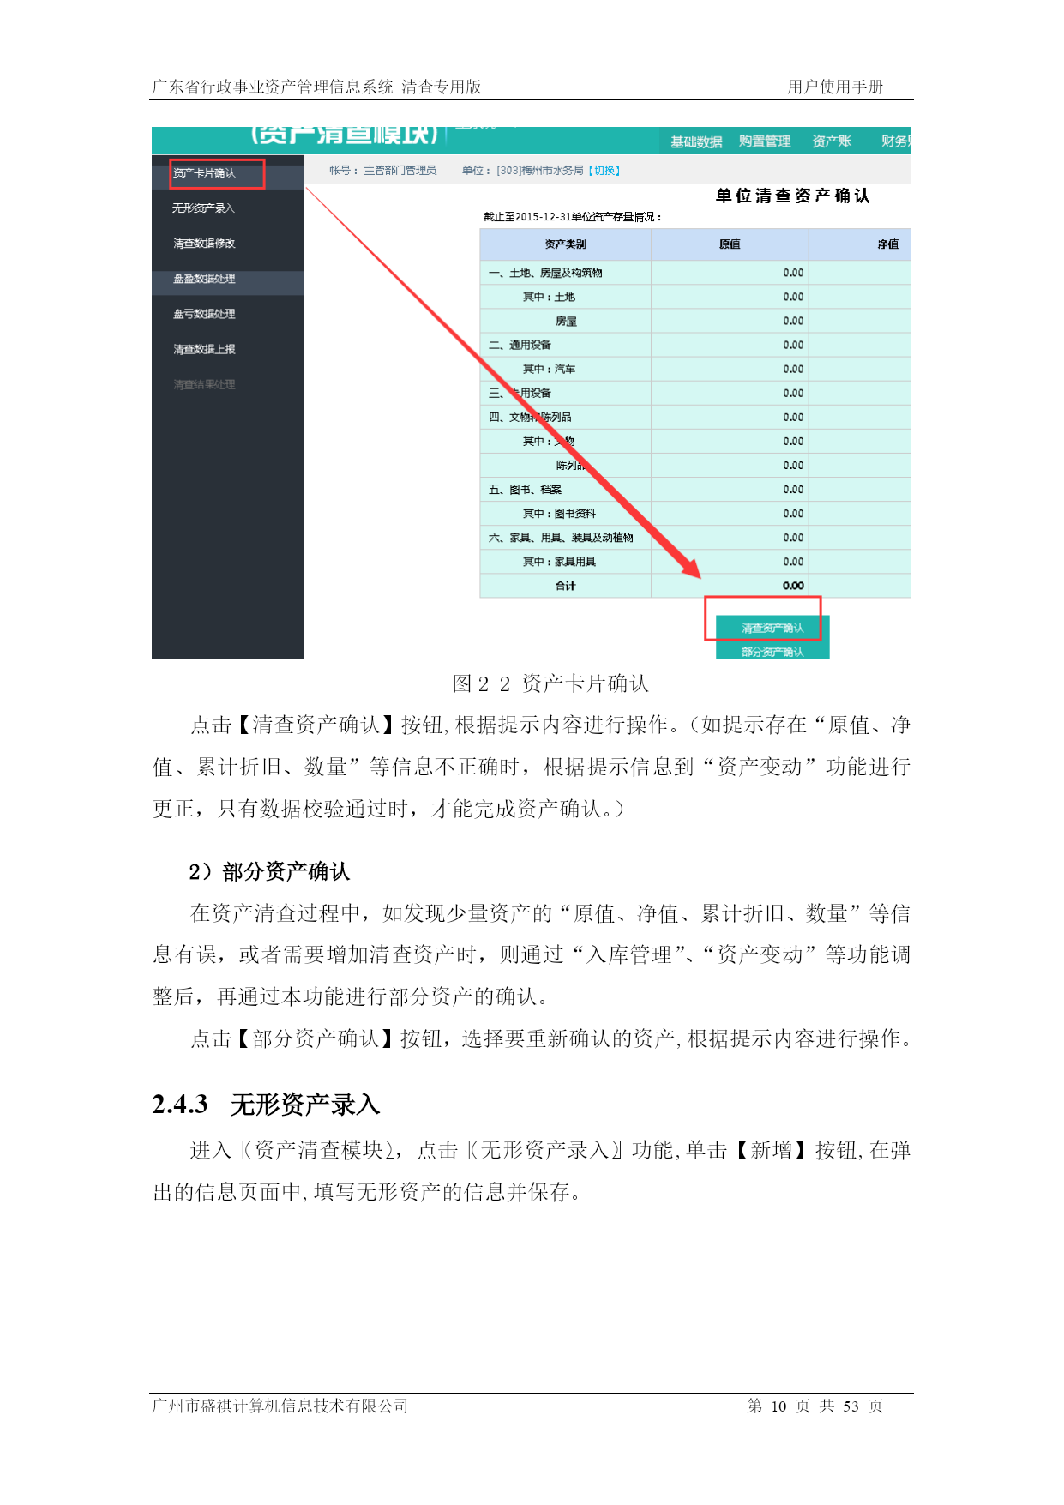The width and height of the screenshot is (1064, 1505).
Task: Click the 0.00 value in the 其中：汽车 row
Action: 793,369
